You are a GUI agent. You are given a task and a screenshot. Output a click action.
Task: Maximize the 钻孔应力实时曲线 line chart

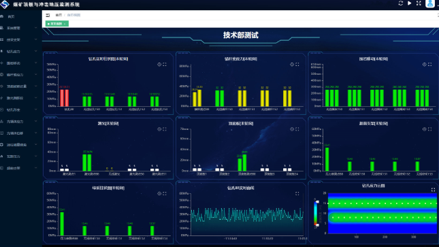pos(297,193)
